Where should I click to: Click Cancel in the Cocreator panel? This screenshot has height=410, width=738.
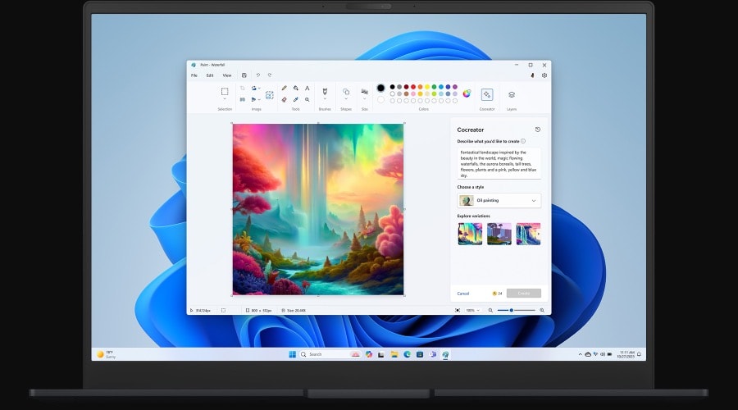[463, 293]
